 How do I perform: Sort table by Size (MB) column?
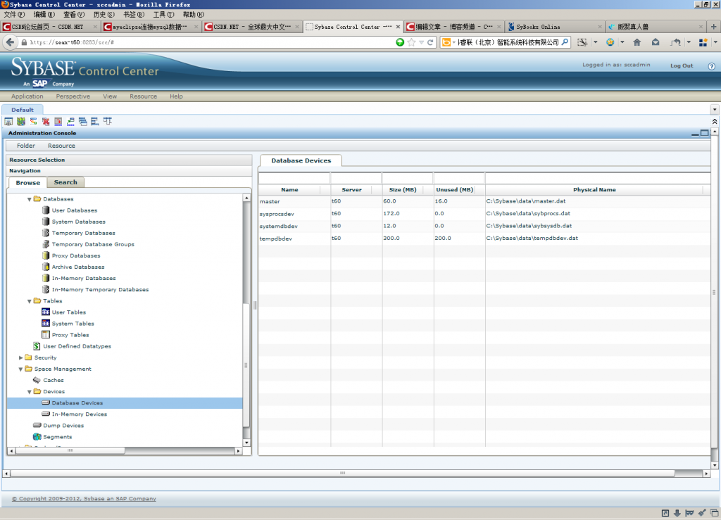click(403, 190)
